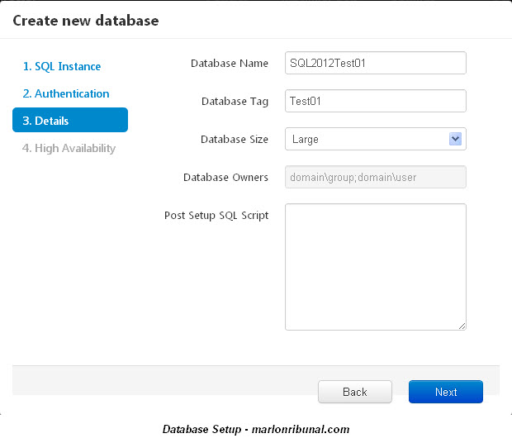The image size is (512, 443).
Task: Click the Post Setup SQL Script label
Action: (x=216, y=215)
